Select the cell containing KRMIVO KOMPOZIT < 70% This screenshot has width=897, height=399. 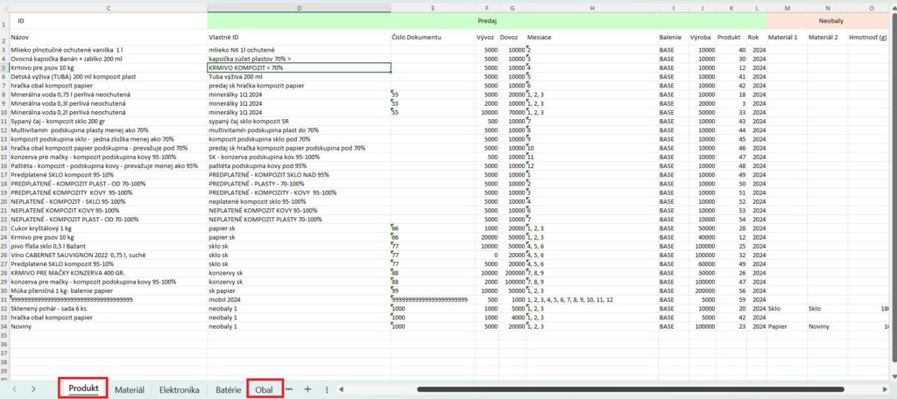pyautogui.click(x=299, y=67)
